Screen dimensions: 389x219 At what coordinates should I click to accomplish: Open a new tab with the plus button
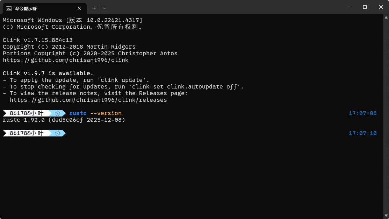tap(94, 8)
